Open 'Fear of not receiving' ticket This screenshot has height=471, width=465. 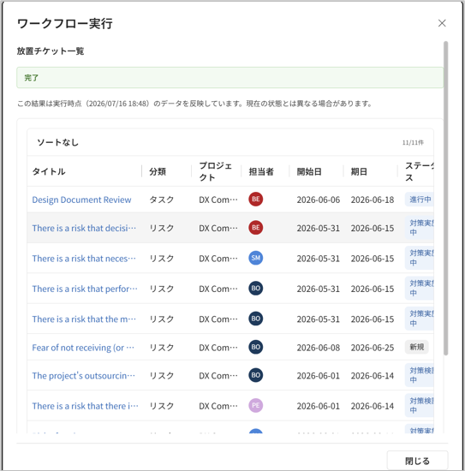83,348
